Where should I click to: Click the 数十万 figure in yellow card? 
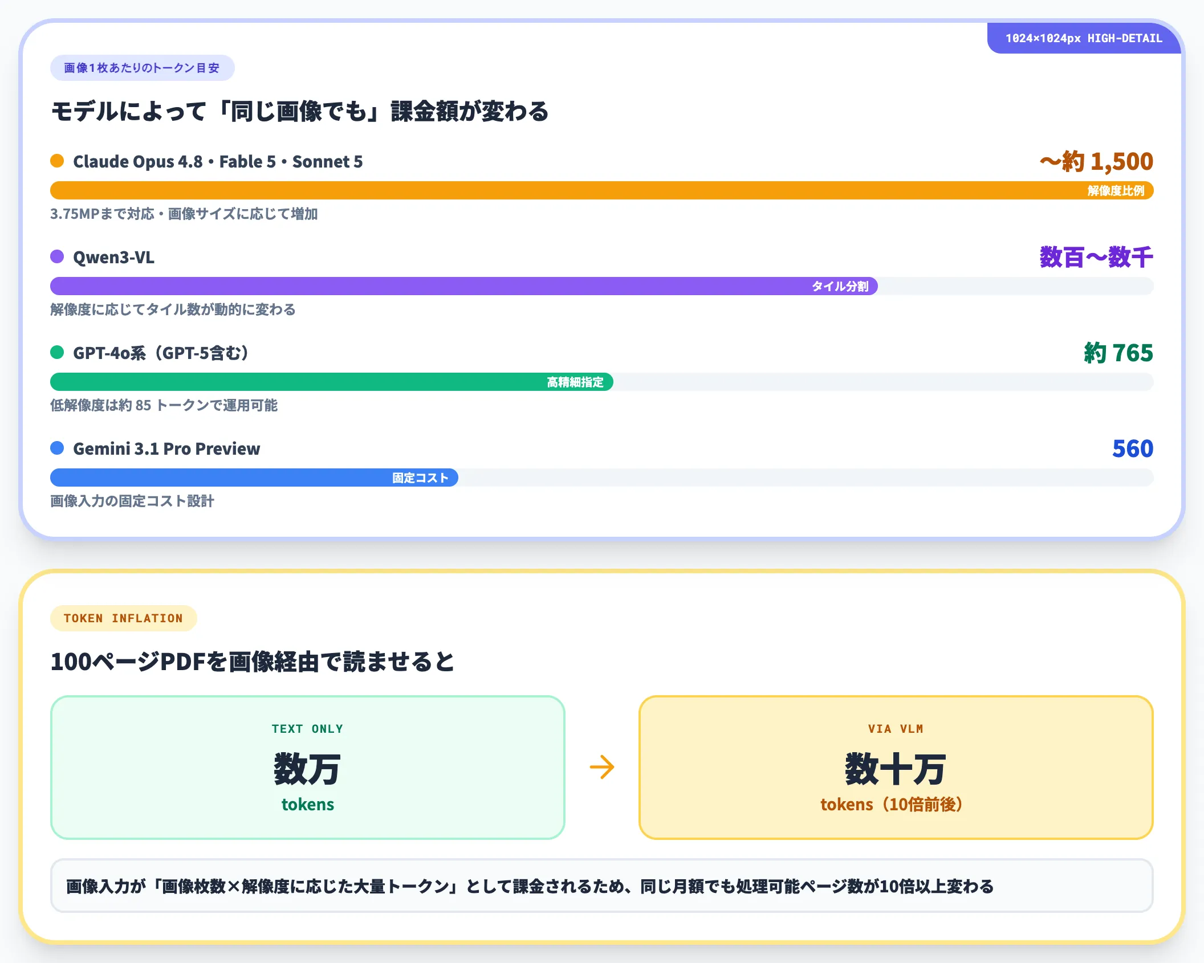896,769
